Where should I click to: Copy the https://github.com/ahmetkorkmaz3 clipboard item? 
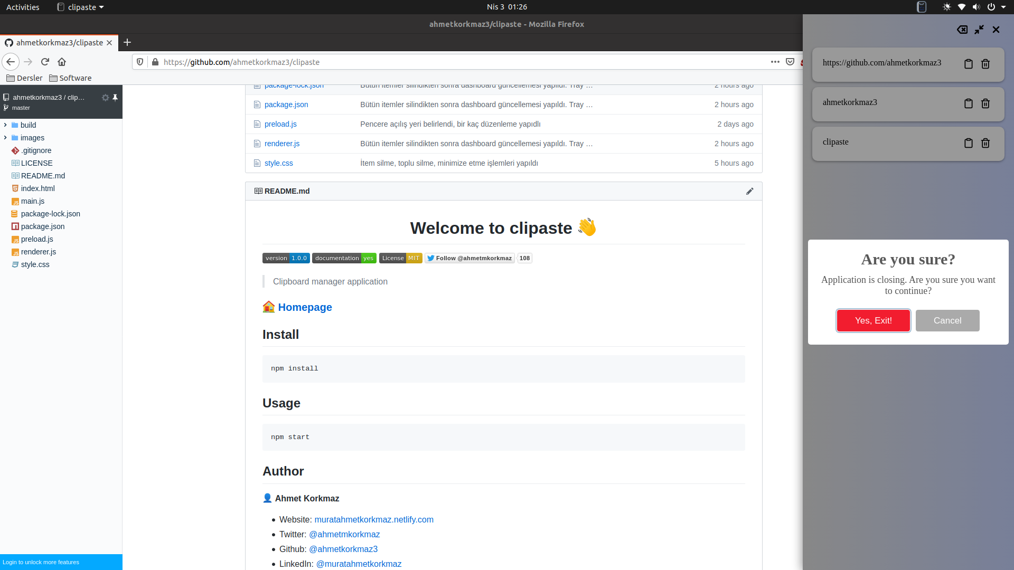pos(968,64)
